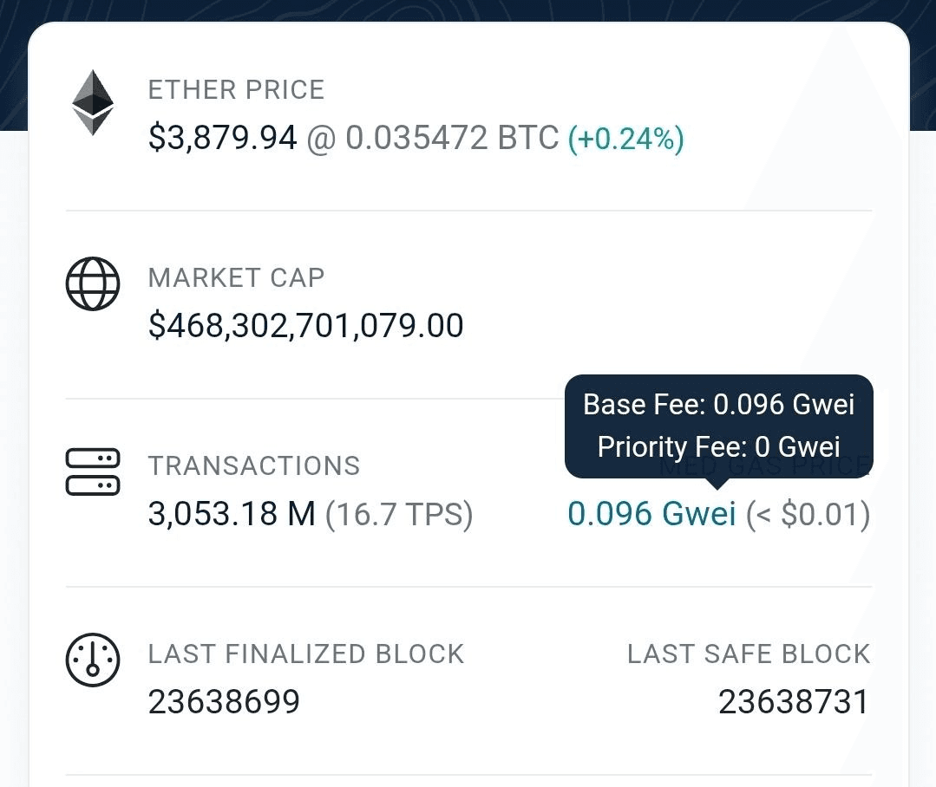The height and width of the screenshot is (787, 936).
Task: Open finalized block number 23638699
Action: click(224, 702)
